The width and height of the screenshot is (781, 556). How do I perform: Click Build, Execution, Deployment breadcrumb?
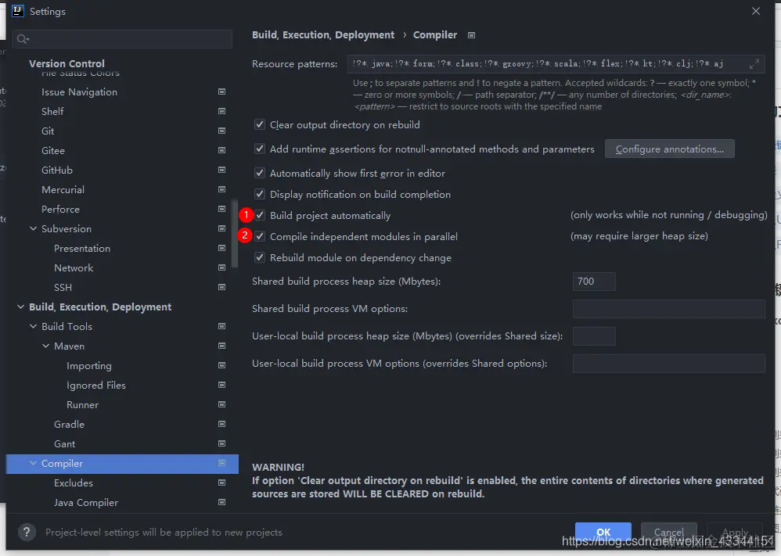322,35
